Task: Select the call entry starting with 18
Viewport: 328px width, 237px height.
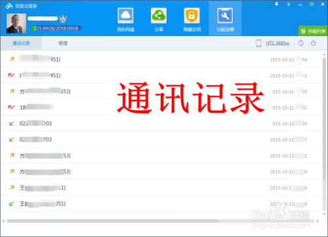Action: pos(161,107)
